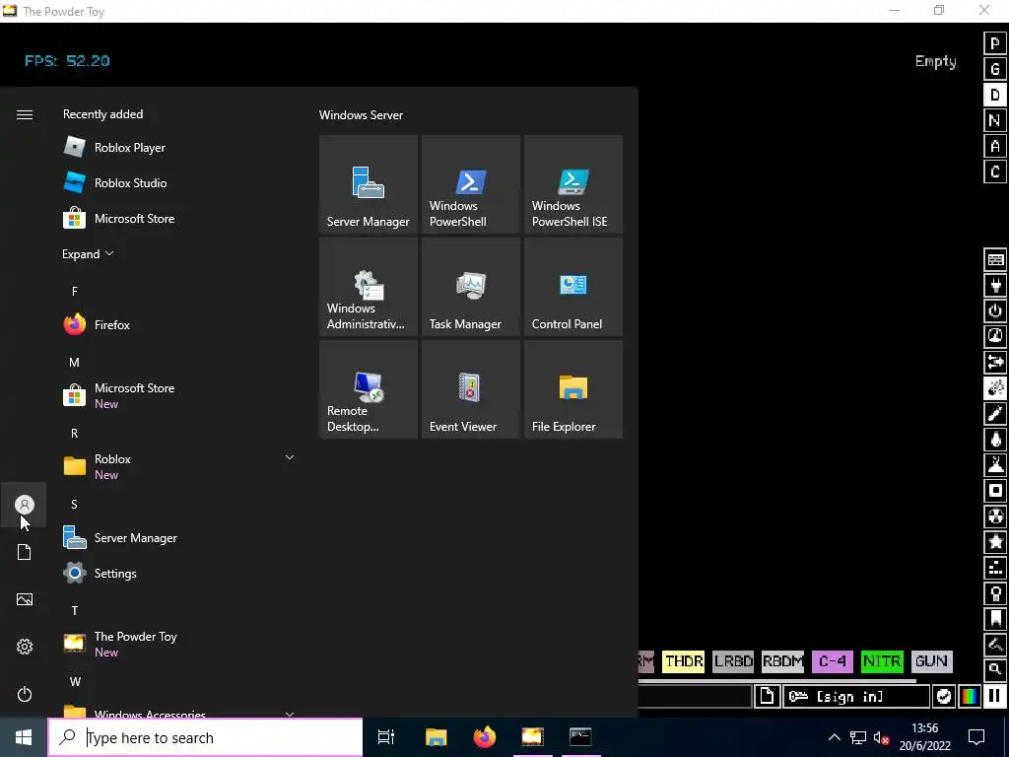The width and height of the screenshot is (1009, 757).
Task: Click the [sign in] button
Action: (856, 697)
